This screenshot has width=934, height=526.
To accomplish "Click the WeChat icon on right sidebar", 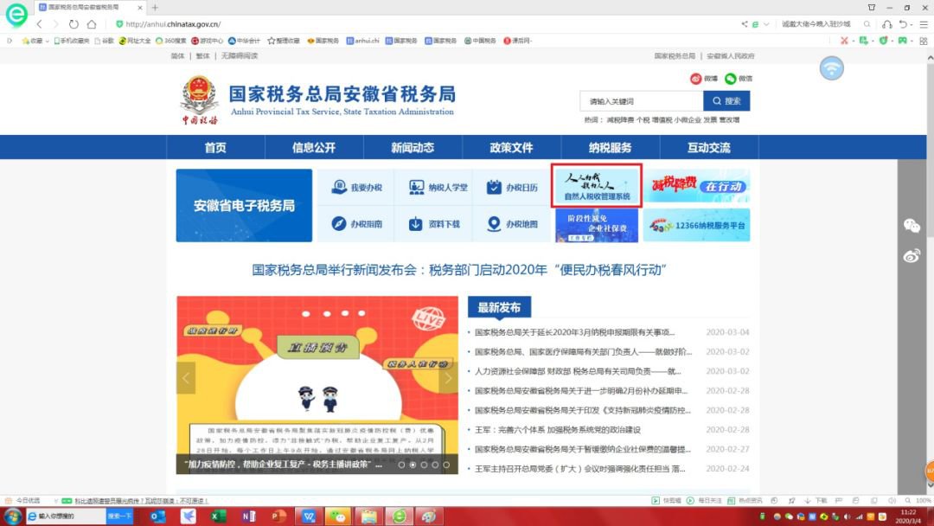I will pyautogui.click(x=912, y=226).
